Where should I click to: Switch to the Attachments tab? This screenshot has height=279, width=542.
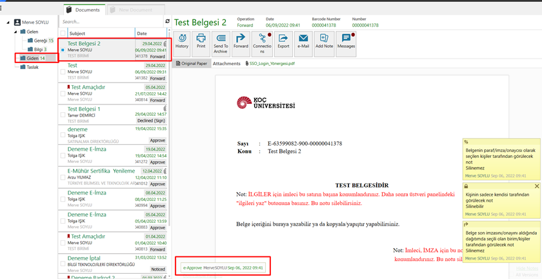[226, 64]
